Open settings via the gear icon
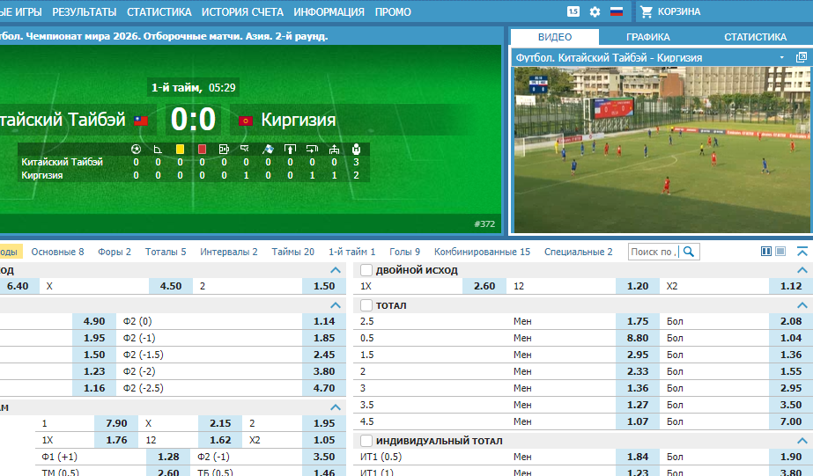The height and width of the screenshot is (476, 813). click(x=595, y=11)
